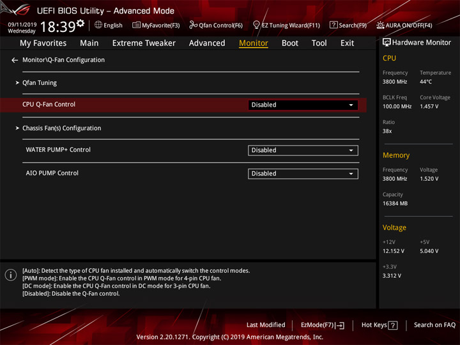
Task: Click the Memory section heading
Action: [396, 155]
